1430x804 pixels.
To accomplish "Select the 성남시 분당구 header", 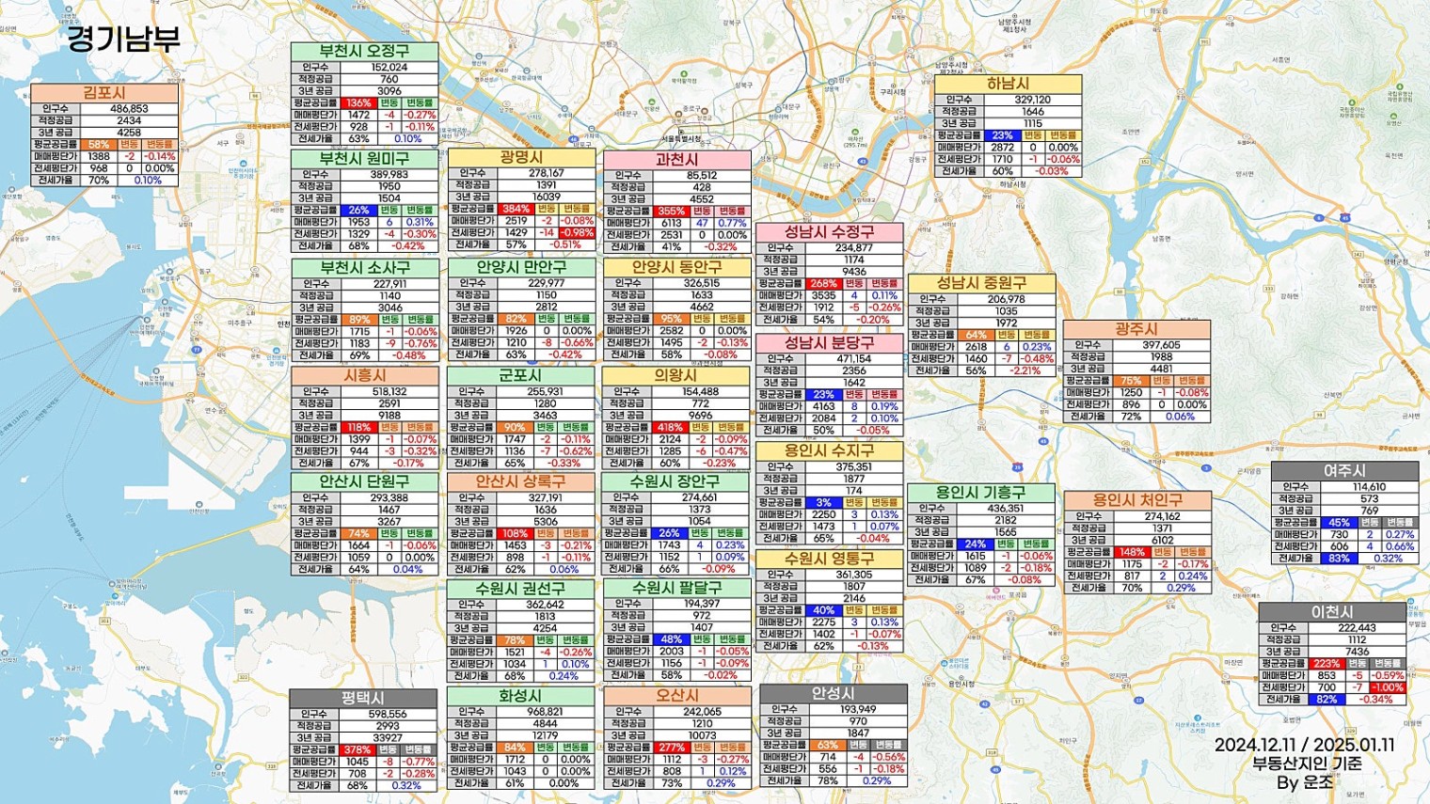I will (830, 343).
